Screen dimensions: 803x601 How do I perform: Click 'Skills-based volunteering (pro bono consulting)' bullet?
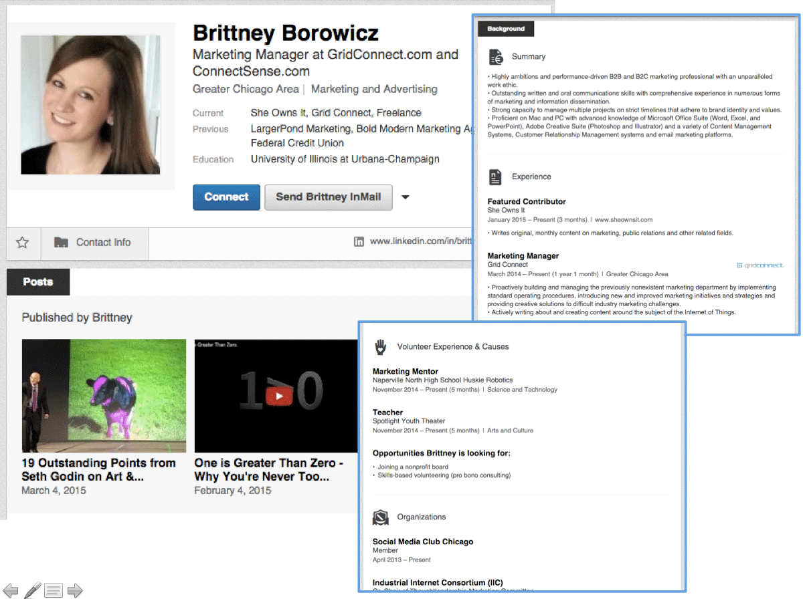click(x=444, y=475)
